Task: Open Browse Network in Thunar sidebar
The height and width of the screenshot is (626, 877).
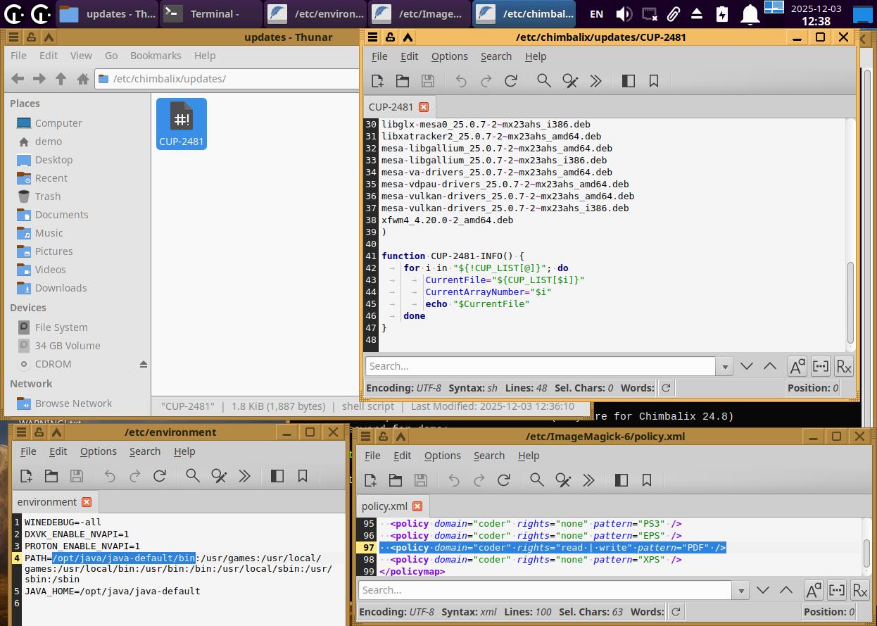Action: click(73, 403)
